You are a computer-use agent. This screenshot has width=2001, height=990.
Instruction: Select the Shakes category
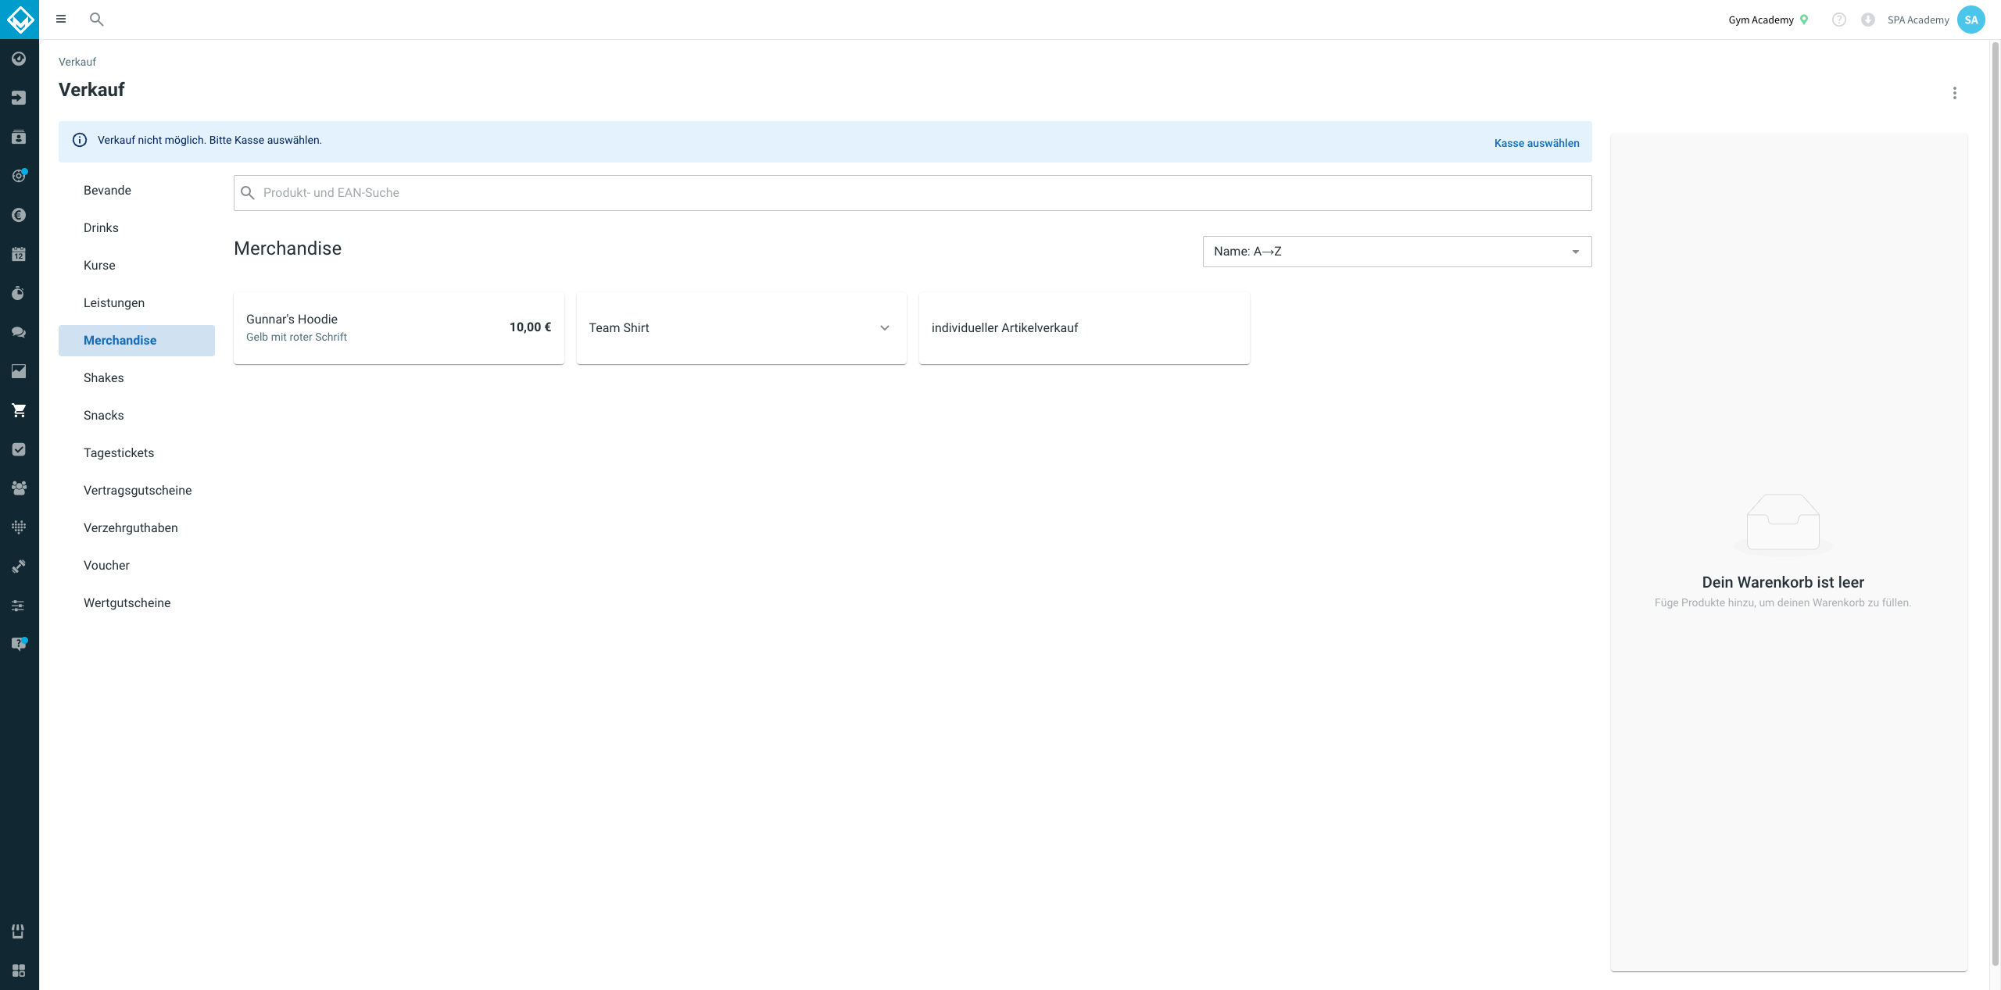pos(137,378)
